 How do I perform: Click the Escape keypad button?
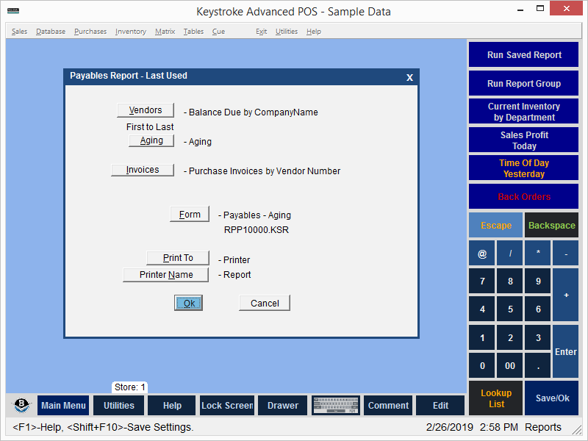pyautogui.click(x=495, y=226)
